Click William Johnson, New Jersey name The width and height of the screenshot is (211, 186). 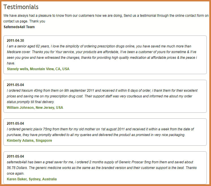pos(35,108)
